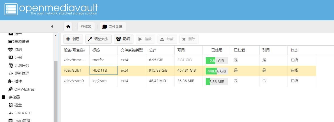Sort by 设备(可复选) column header
The image size is (334, 122).
(x=75, y=50)
